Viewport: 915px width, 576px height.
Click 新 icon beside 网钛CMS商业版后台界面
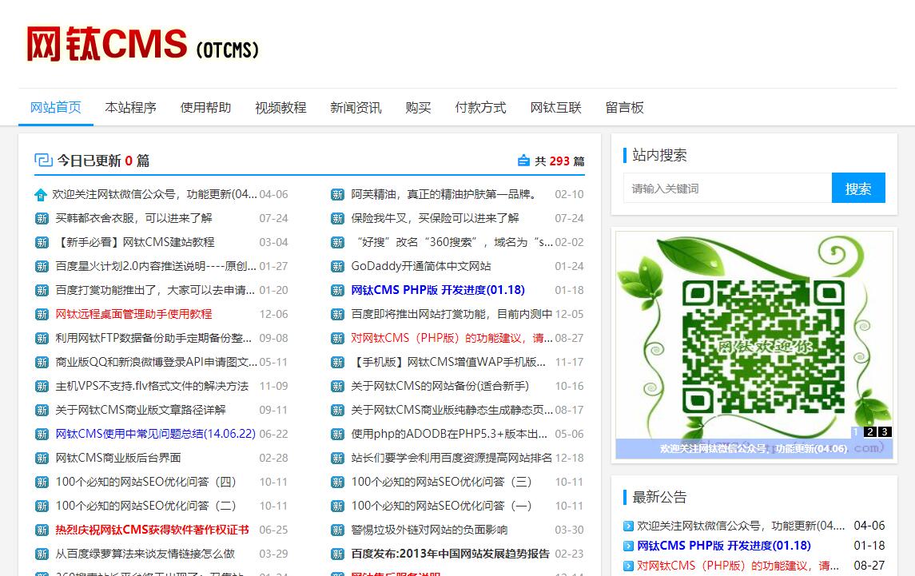[x=42, y=458]
